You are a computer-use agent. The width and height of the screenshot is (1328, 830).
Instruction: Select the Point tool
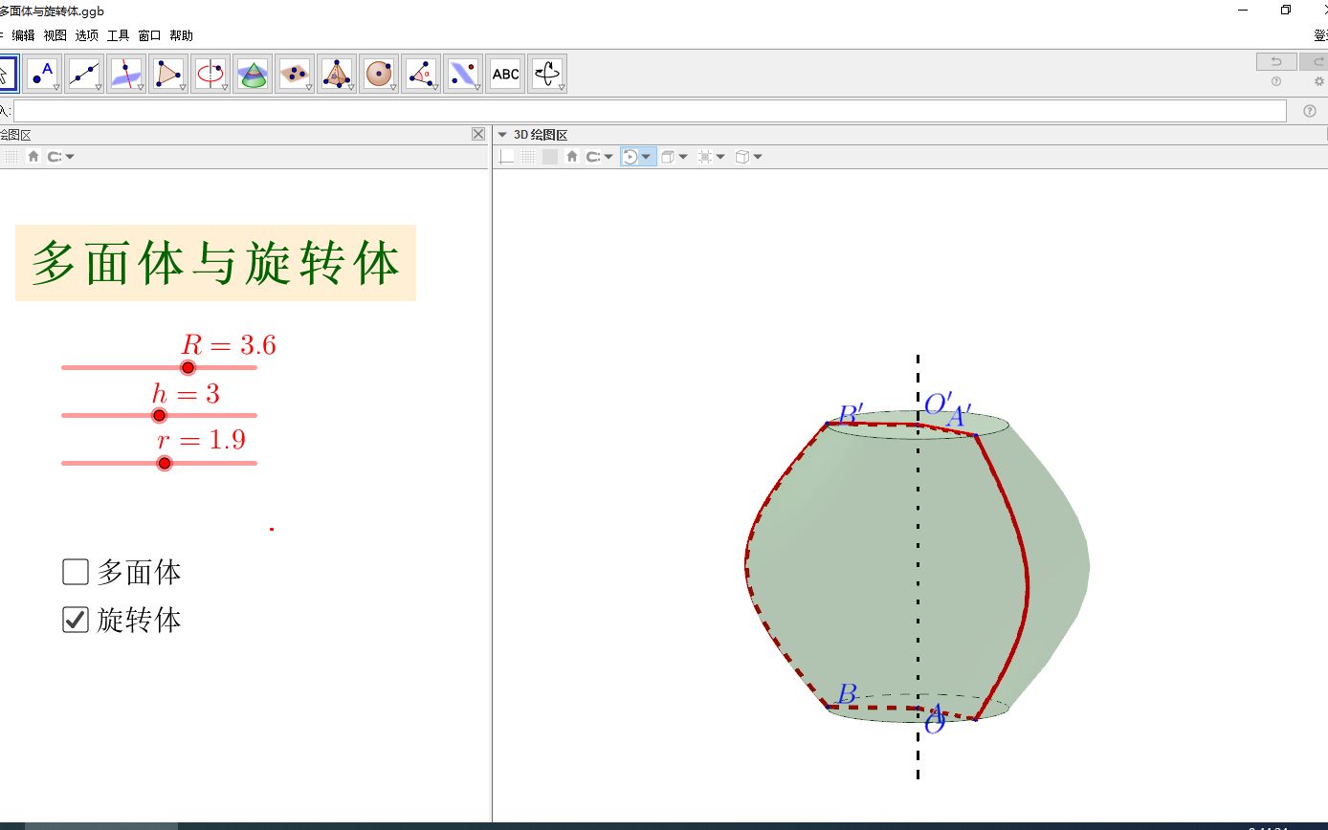coord(42,74)
